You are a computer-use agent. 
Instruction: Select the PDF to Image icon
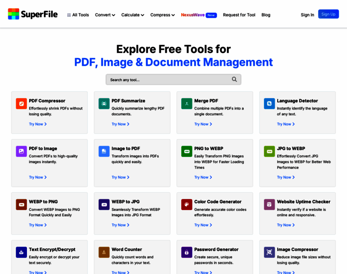pyautogui.click(x=21, y=152)
